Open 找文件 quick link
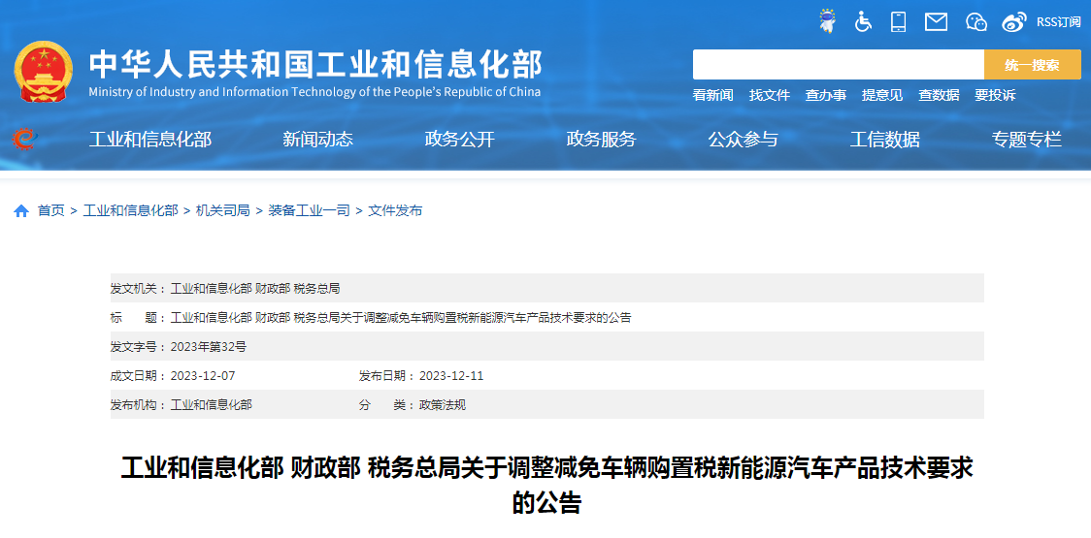 pos(769,95)
